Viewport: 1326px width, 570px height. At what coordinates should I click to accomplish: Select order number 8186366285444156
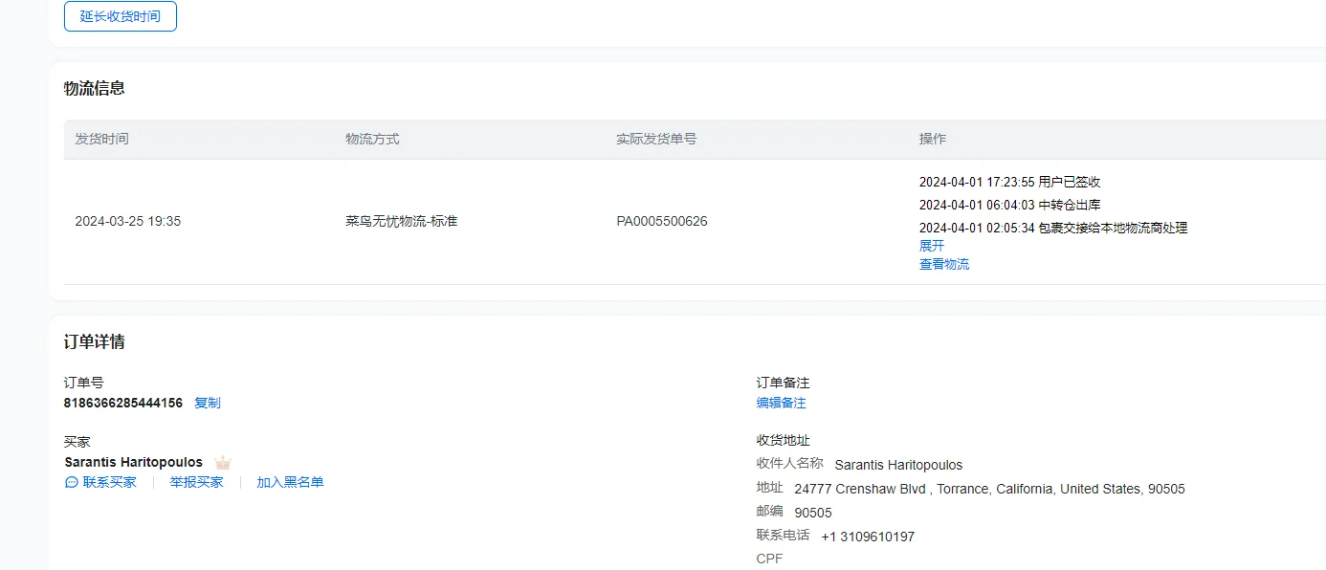(x=123, y=403)
